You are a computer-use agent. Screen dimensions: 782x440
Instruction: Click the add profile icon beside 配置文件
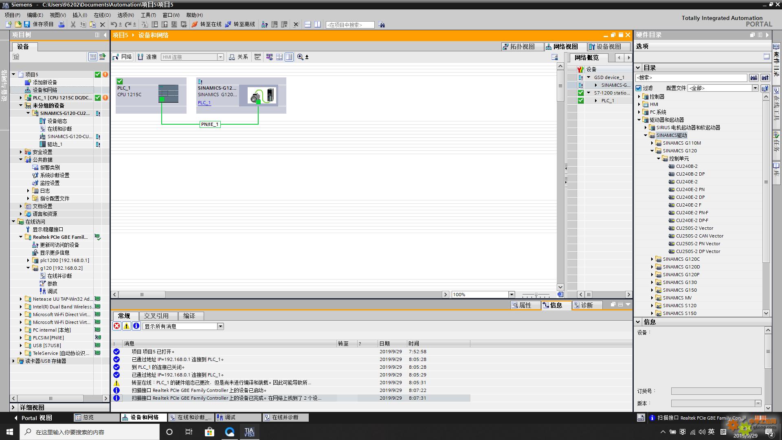click(x=765, y=88)
